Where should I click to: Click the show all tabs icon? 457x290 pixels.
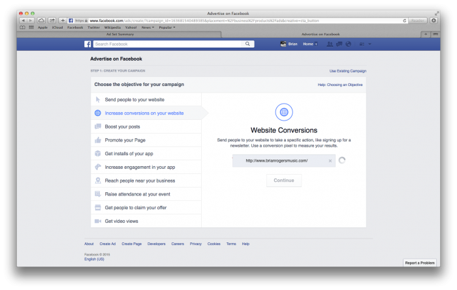[435, 35]
